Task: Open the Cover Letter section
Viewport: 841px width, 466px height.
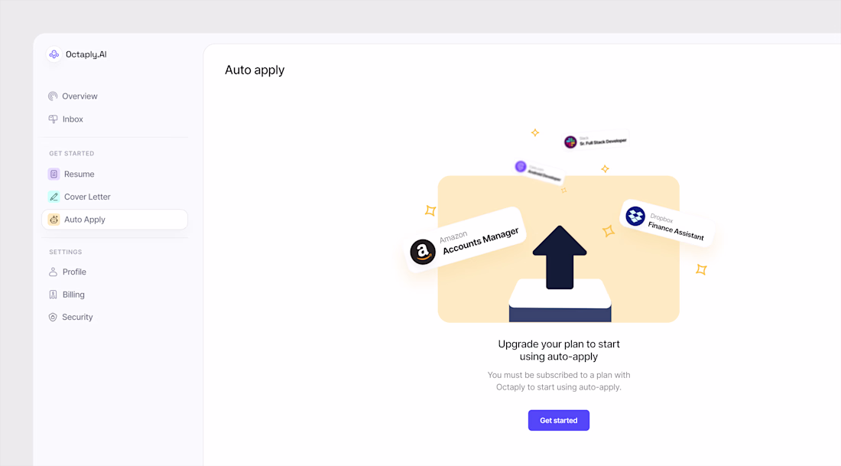Action: click(x=87, y=197)
